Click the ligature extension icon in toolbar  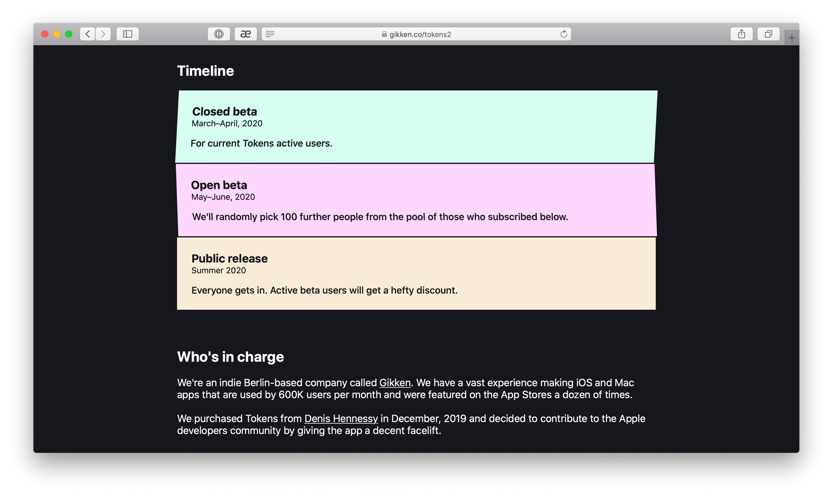246,34
